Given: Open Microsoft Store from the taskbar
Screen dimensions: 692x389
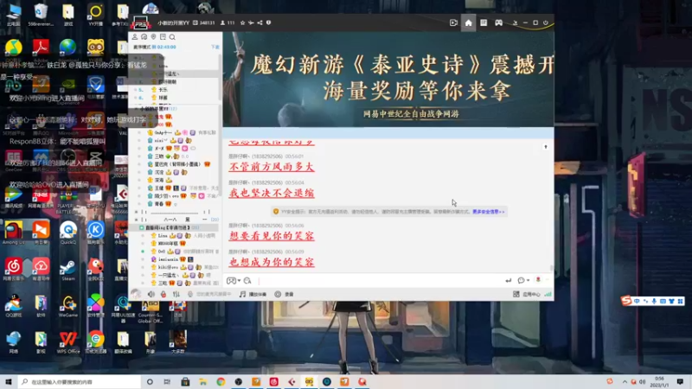Looking at the screenshot, I should pyautogui.click(x=185, y=381).
